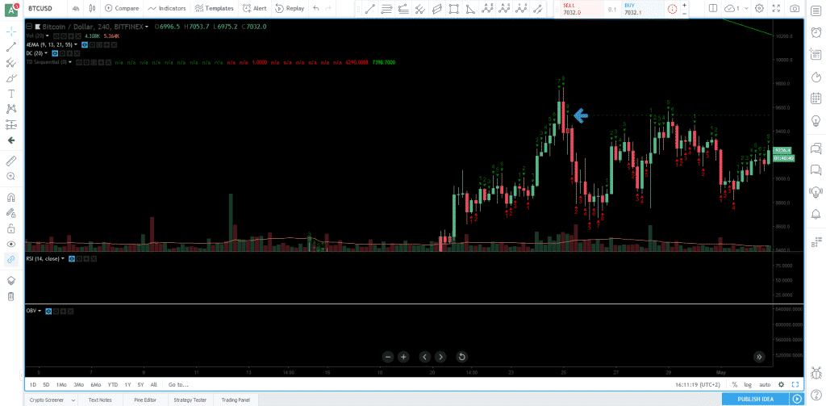Screen dimensions: 826x406
Task: Activate the zoom in magnifier tool
Action: (11, 176)
